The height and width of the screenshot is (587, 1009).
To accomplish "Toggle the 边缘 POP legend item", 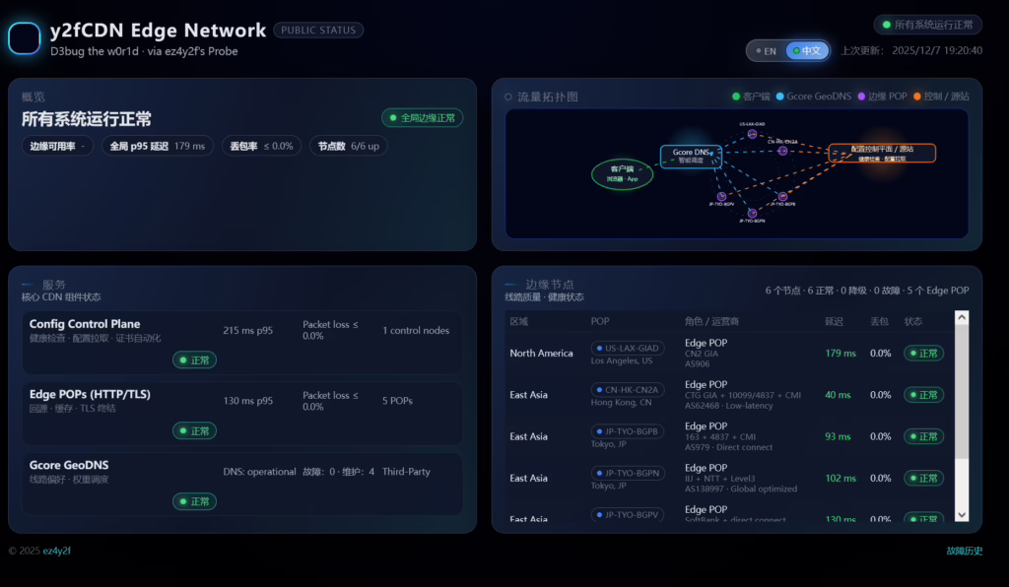I will point(882,97).
